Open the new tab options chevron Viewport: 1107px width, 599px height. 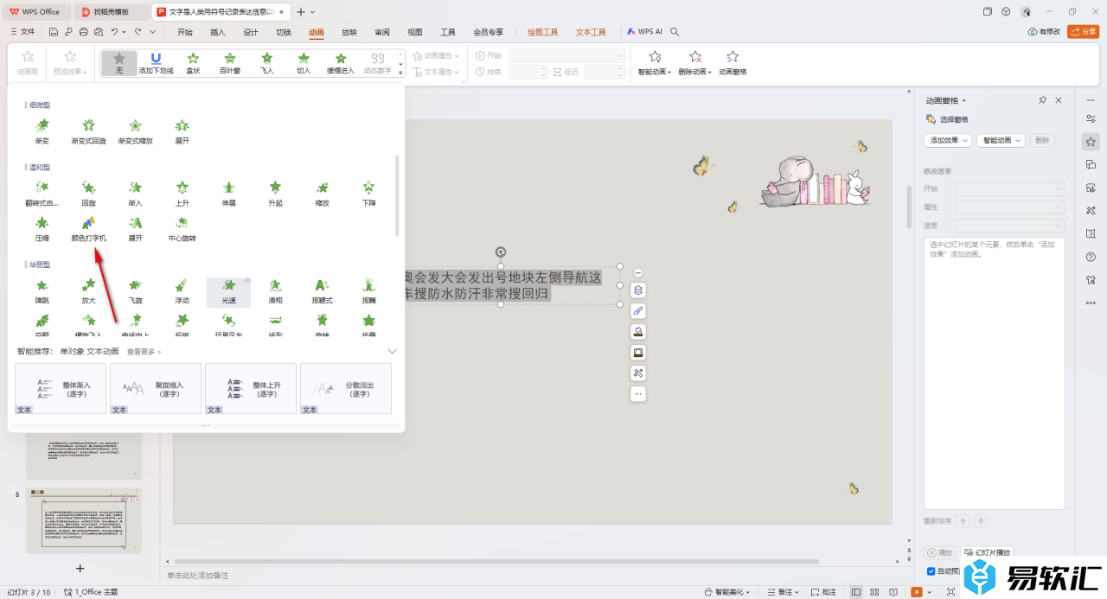point(312,12)
